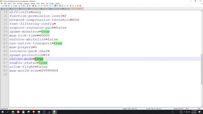Click the scrollbar up arrow
This screenshot has width=203, height=114.
(202, 11)
